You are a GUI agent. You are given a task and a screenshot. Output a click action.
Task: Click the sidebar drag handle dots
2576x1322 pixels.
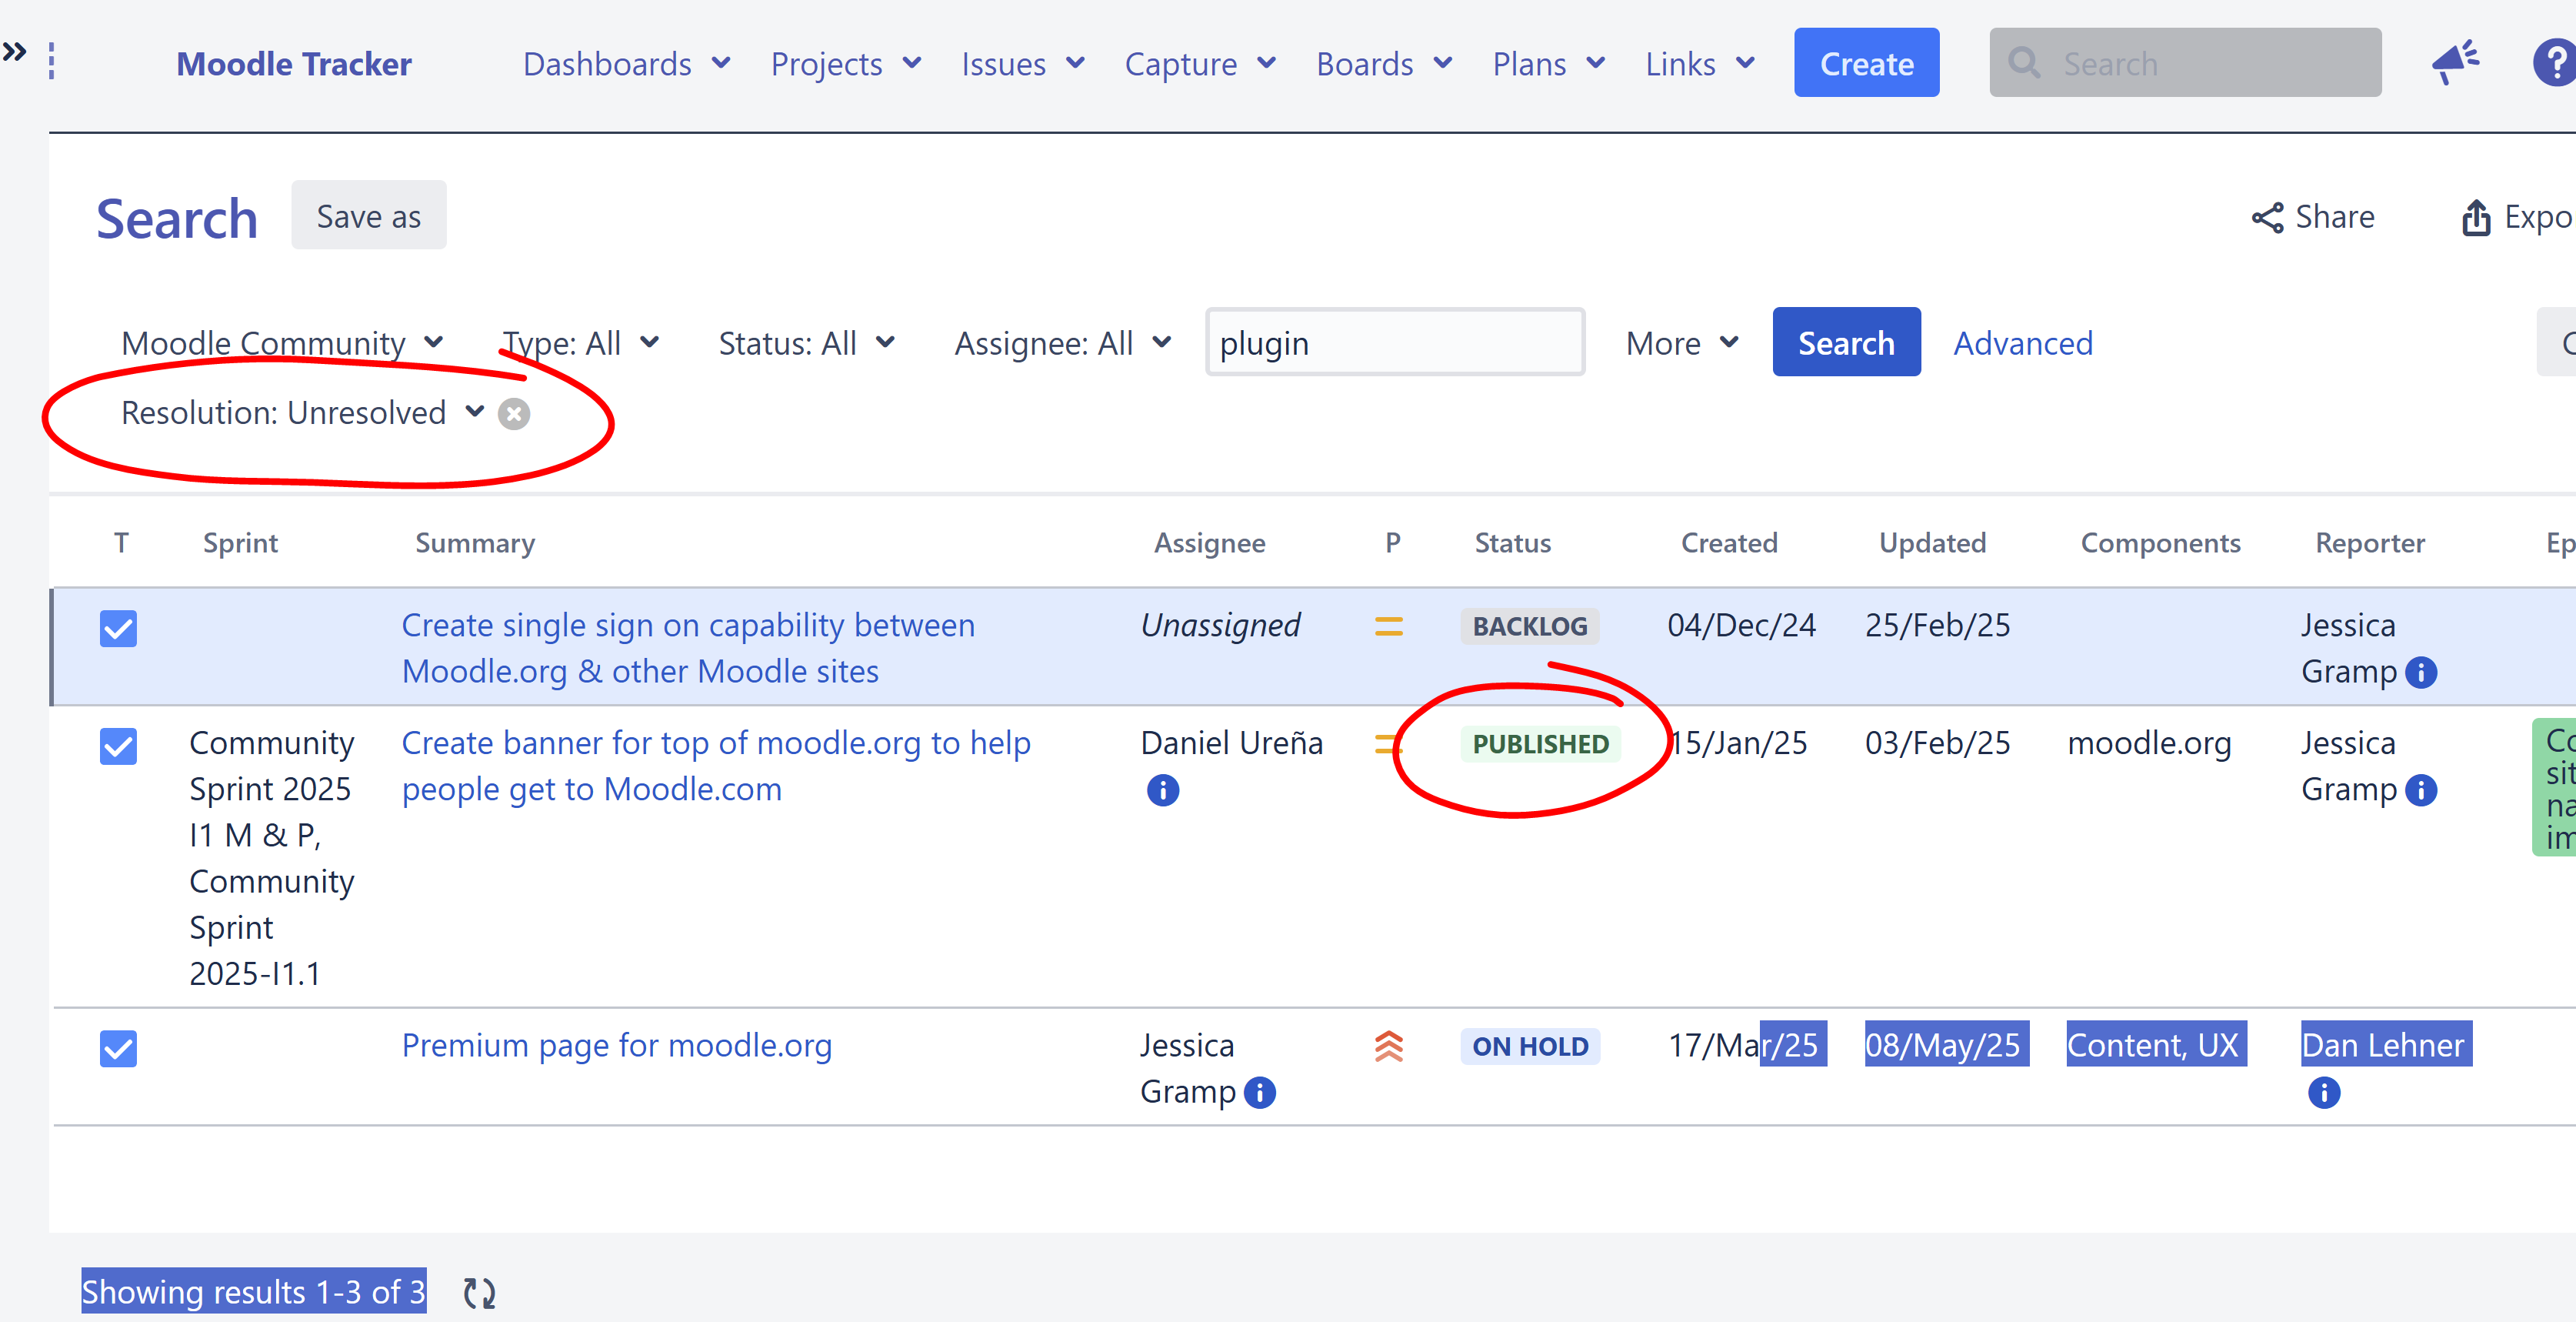click(x=51, y=62)
